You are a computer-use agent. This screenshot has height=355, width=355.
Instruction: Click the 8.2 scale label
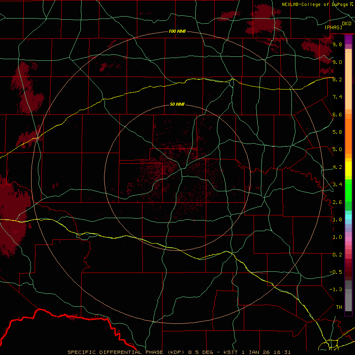point(337,79)
